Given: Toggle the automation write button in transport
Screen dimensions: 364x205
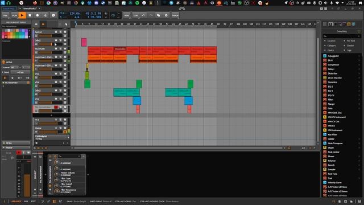Looking at the screenshot, I should (x=45, y=15).
